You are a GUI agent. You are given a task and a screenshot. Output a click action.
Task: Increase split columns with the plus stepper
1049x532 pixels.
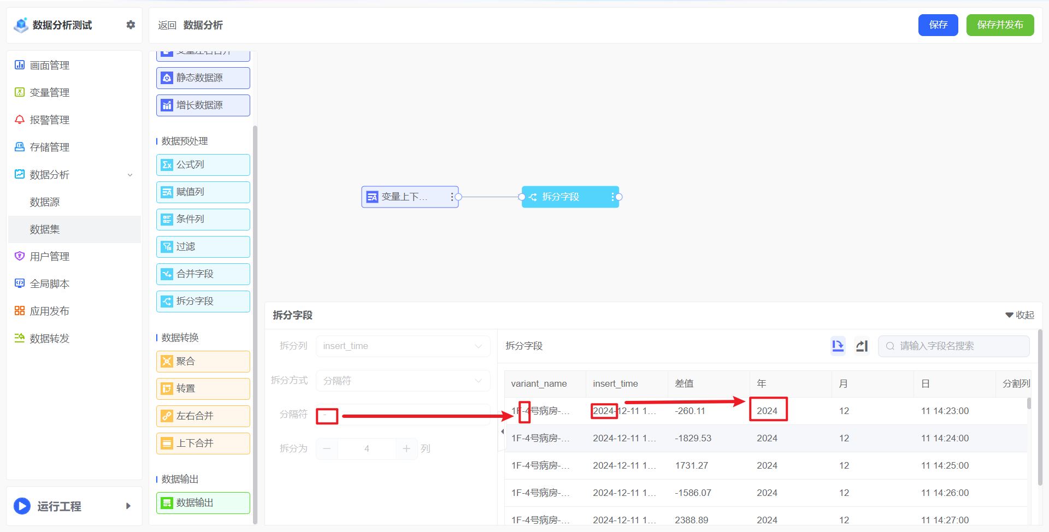pos(406,448)
